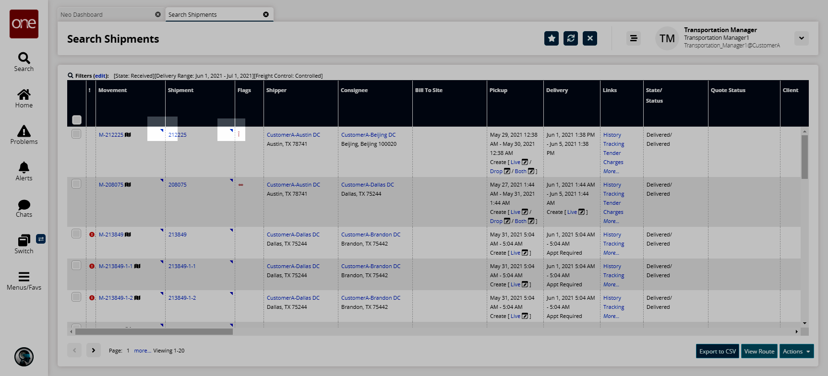This screenshot has width=828, height=376.
Task: Close the Search Shipments tab
Action: (x=266, y=14)
